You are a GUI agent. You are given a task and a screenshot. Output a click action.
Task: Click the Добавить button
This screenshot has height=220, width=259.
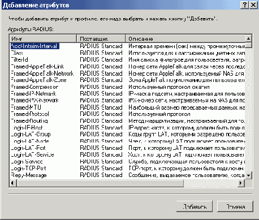(x=195, y=206)
